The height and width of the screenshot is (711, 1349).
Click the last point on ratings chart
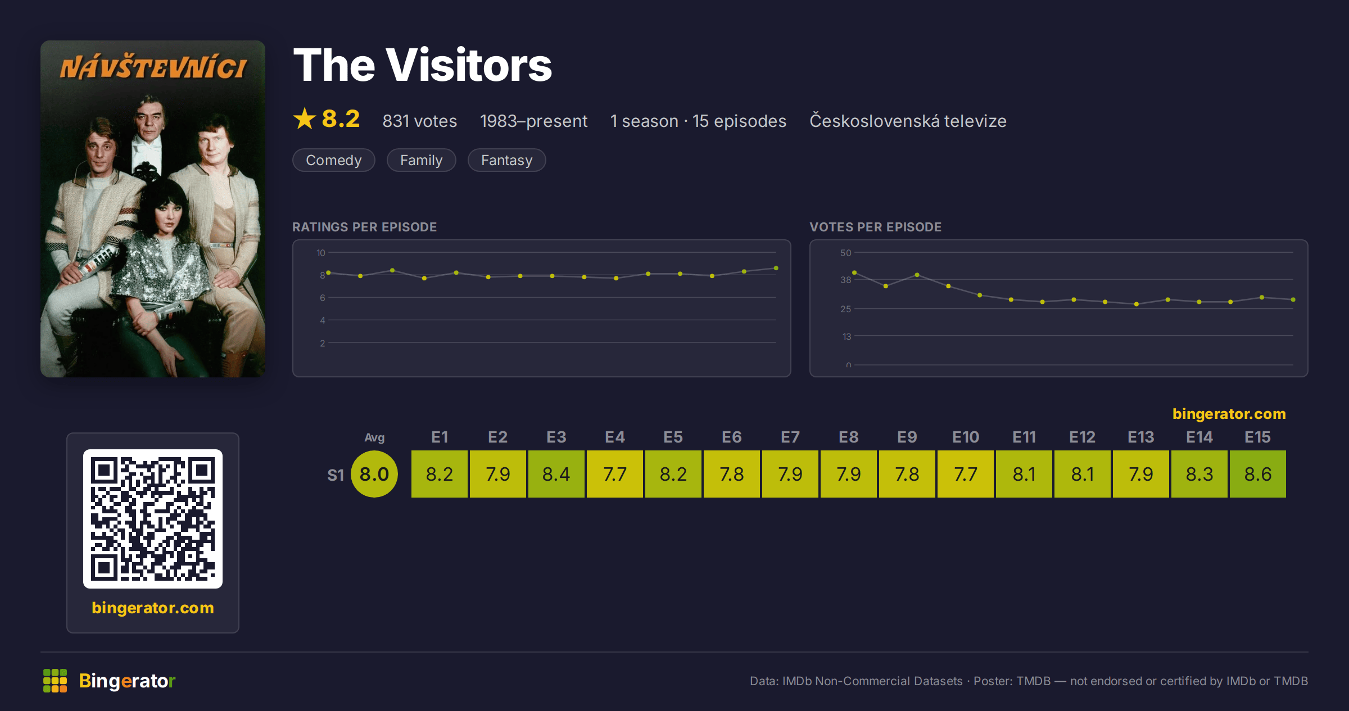[776, 268]
